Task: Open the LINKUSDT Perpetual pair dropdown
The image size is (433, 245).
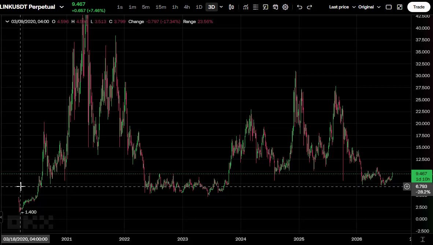Action: coord(62,7)
